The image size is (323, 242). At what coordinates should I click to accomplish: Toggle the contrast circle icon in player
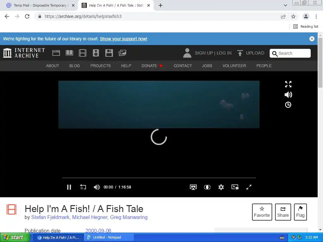point(207,187)
